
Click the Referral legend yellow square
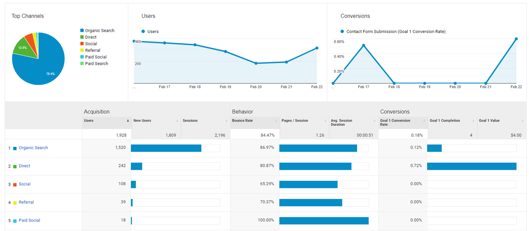[82, 50]
